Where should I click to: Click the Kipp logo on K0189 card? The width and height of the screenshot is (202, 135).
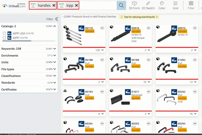[128, 60]
